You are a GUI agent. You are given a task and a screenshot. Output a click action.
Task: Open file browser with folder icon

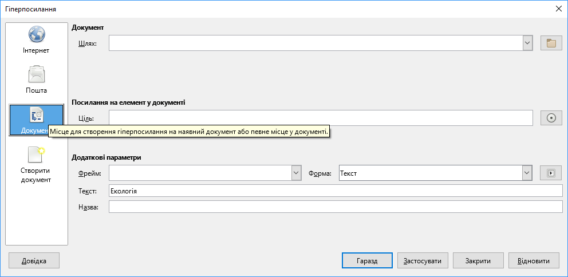click(551, 43)
